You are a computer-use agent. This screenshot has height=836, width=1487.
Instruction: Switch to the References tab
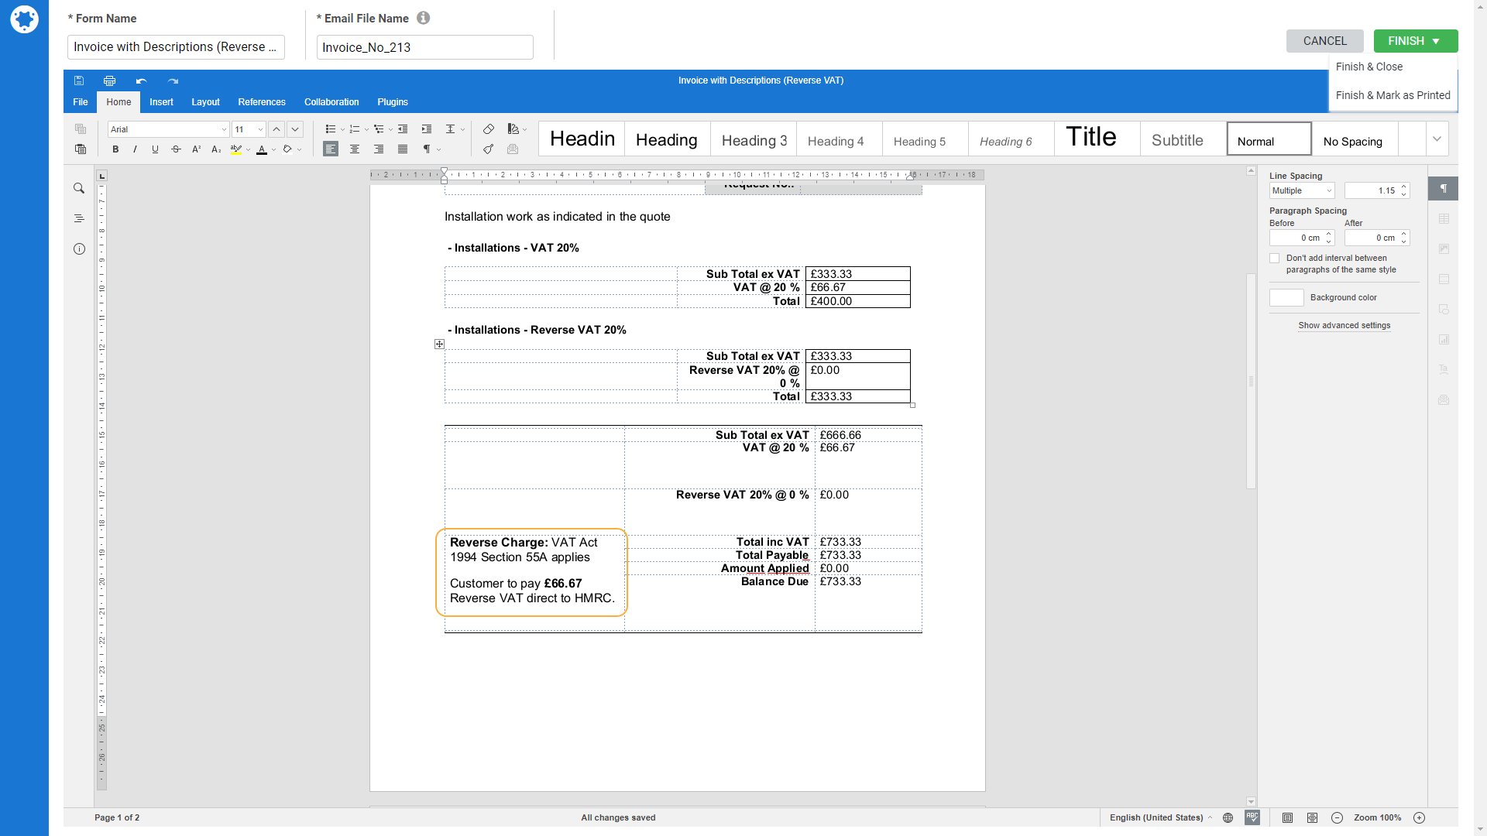click(262, 102)
